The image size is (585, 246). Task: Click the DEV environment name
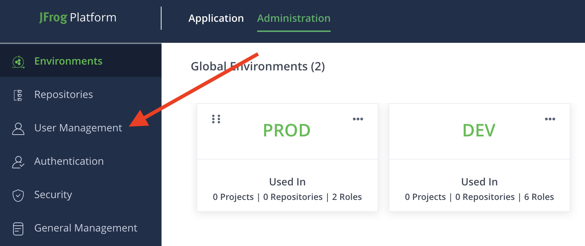(479, 130)
